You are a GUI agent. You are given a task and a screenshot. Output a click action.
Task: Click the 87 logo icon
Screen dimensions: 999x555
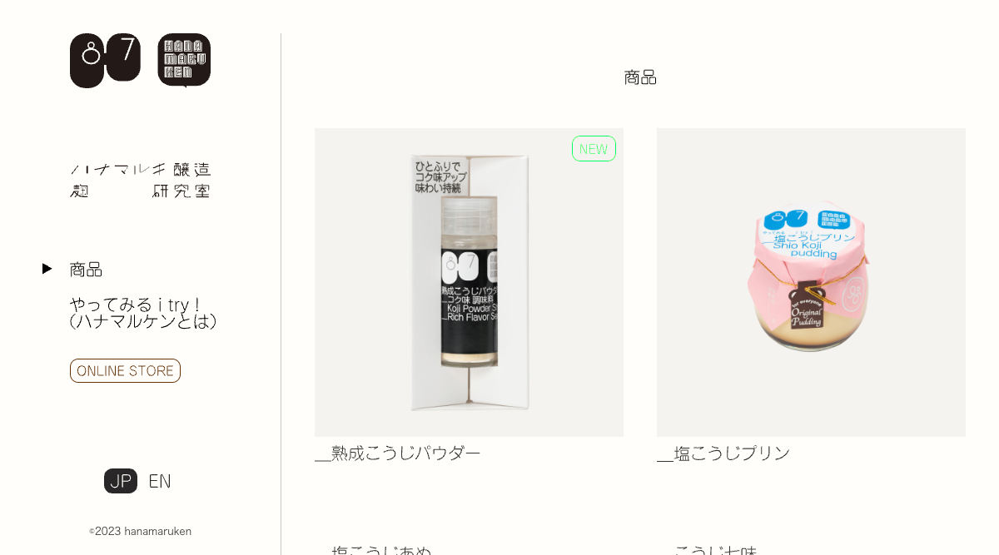pyautogui.click(x=105, y=60)
